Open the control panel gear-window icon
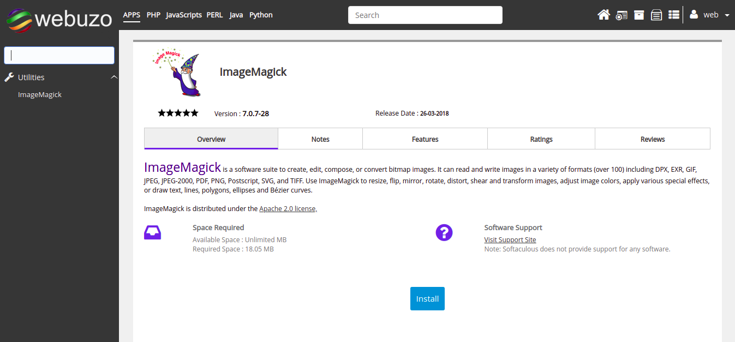735x342 pixels. click(x=622, y=15)
